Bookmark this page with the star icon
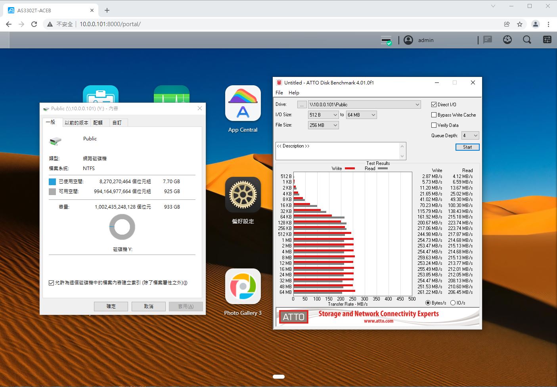The width and height of the screenshot is (557, 387). 520,24
